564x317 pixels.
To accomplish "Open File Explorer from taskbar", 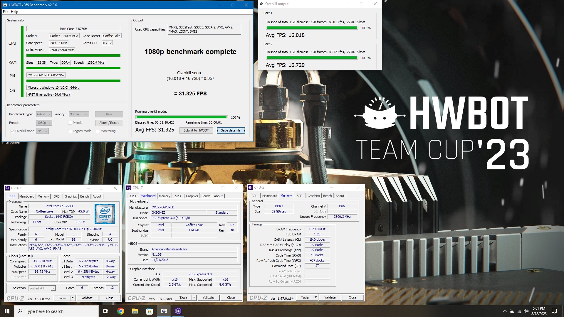I will (135, 311).
